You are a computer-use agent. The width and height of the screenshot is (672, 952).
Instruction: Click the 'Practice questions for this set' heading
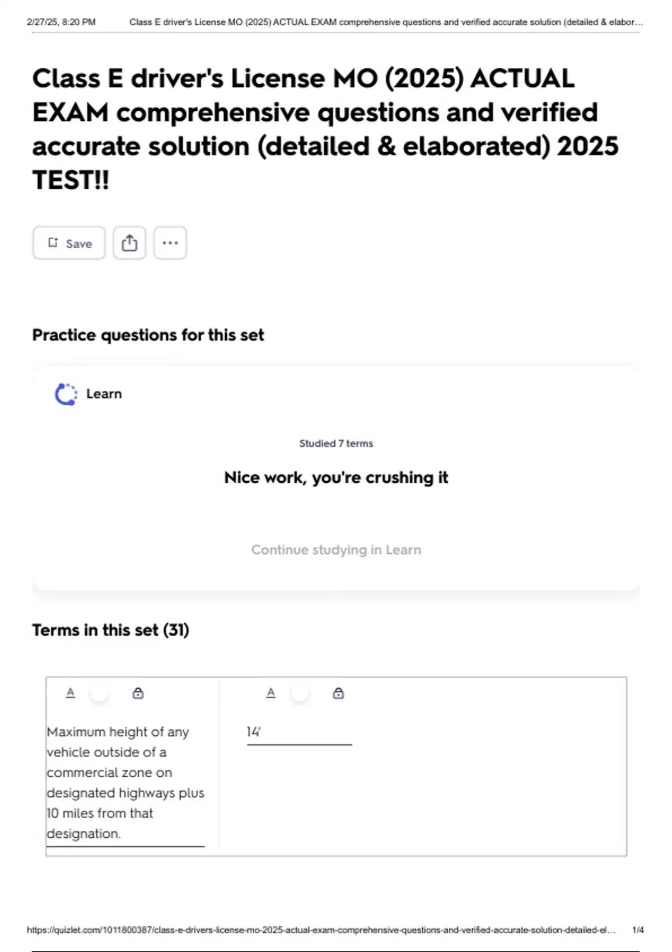coord(148,335)
